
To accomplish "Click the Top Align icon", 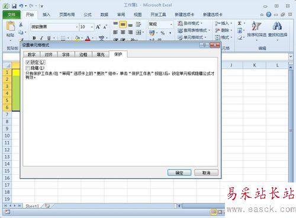I will point(115,24).
